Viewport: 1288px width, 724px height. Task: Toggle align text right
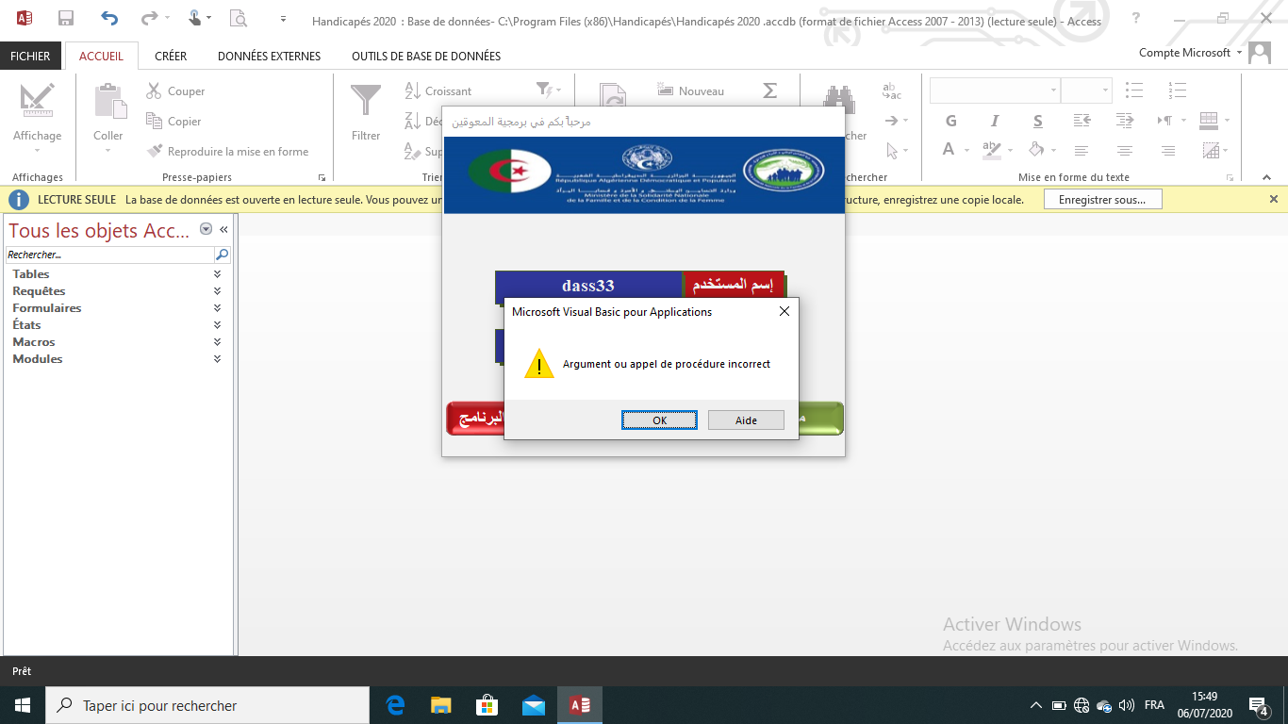[1168, 151]
